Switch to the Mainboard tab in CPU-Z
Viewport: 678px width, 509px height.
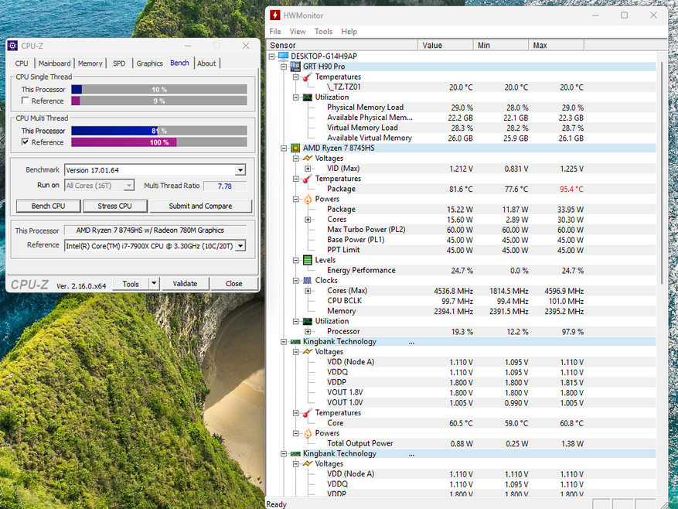[x=54, y=63]
